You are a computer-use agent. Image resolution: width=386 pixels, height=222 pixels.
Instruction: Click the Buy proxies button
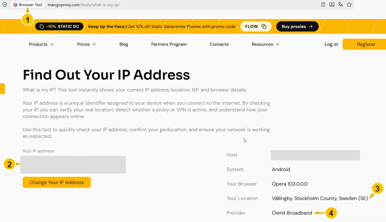(297, 26)
